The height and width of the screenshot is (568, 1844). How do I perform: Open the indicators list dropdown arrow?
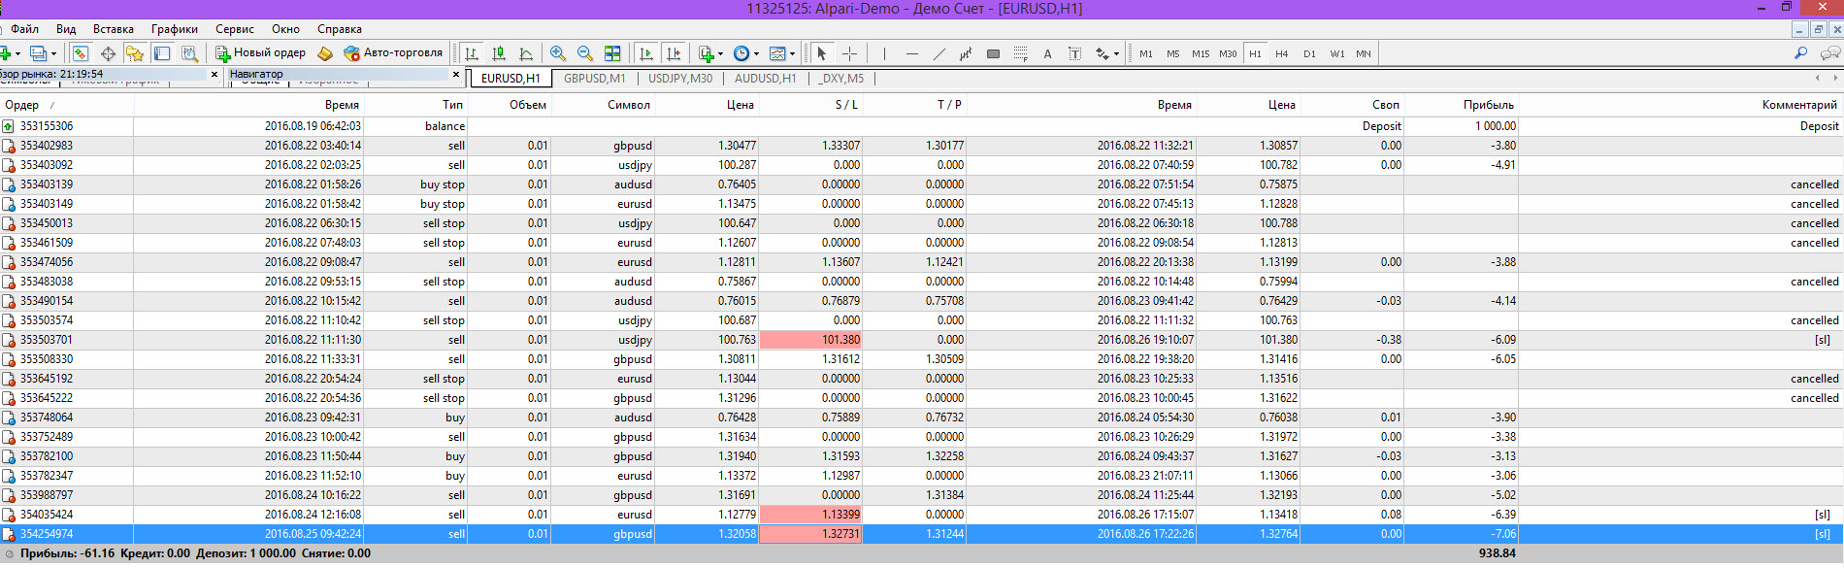tap(720, 54)
